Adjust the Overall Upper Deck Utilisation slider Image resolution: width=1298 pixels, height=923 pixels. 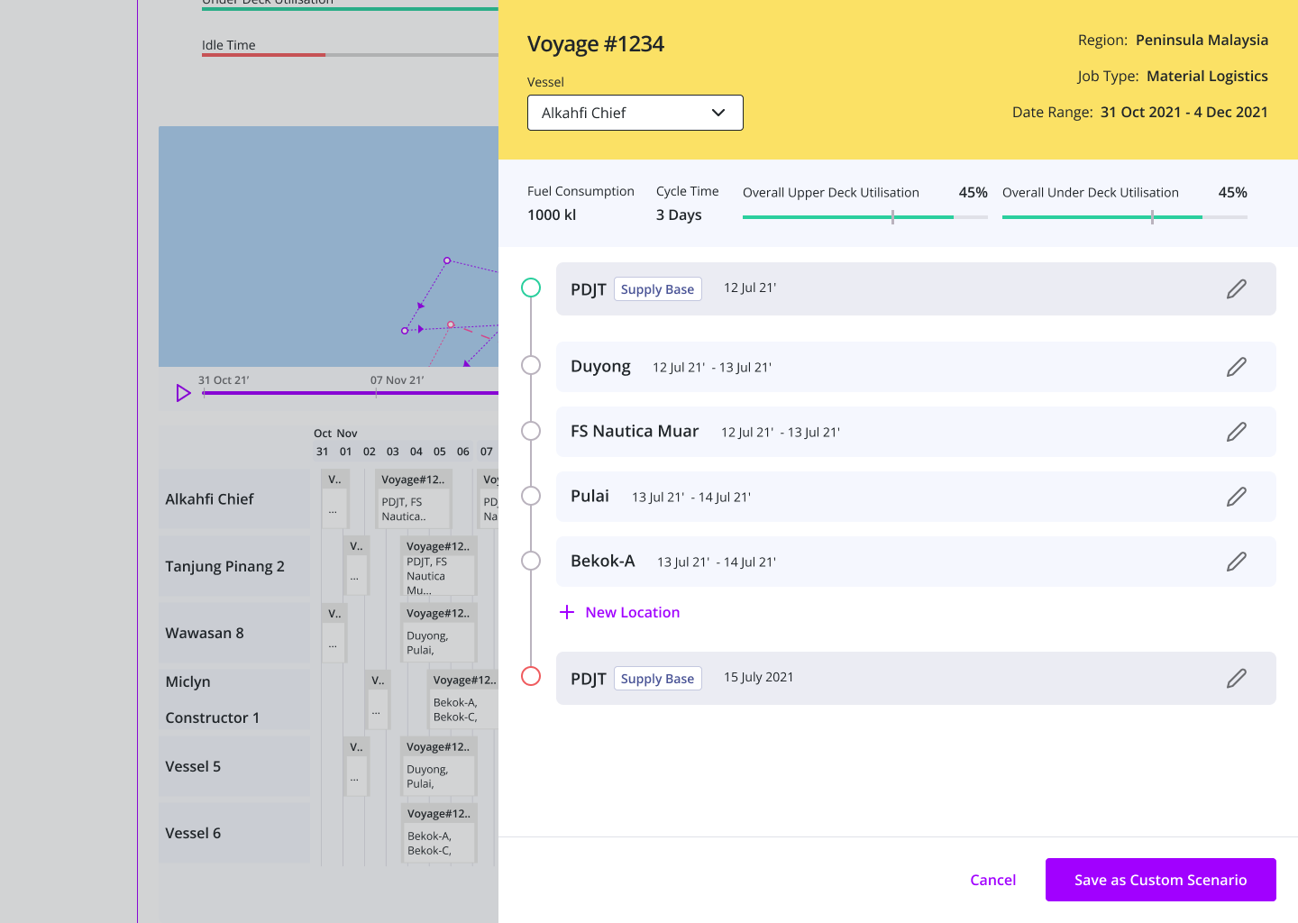pyautogui.click(x=892, y=217)
